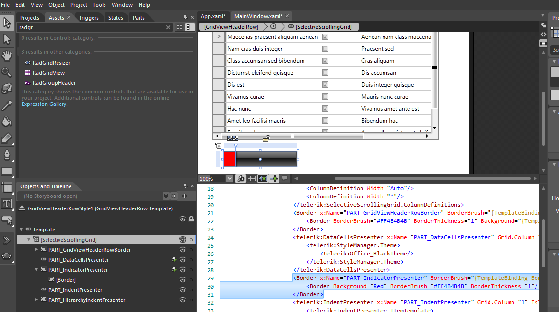Viewport: 559px width, 312px height.
Task: Activate the Zoom magnifier tool
Action: [7, 72]
